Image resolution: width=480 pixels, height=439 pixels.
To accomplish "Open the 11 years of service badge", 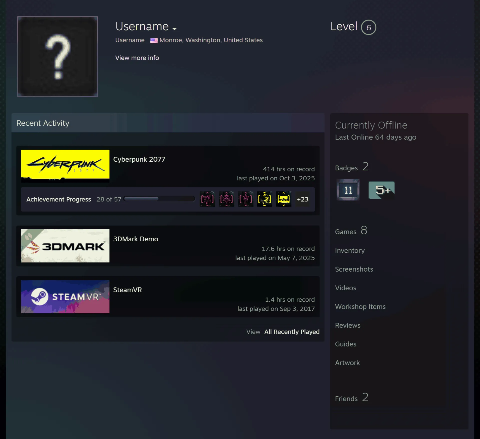I will (348, 190).
